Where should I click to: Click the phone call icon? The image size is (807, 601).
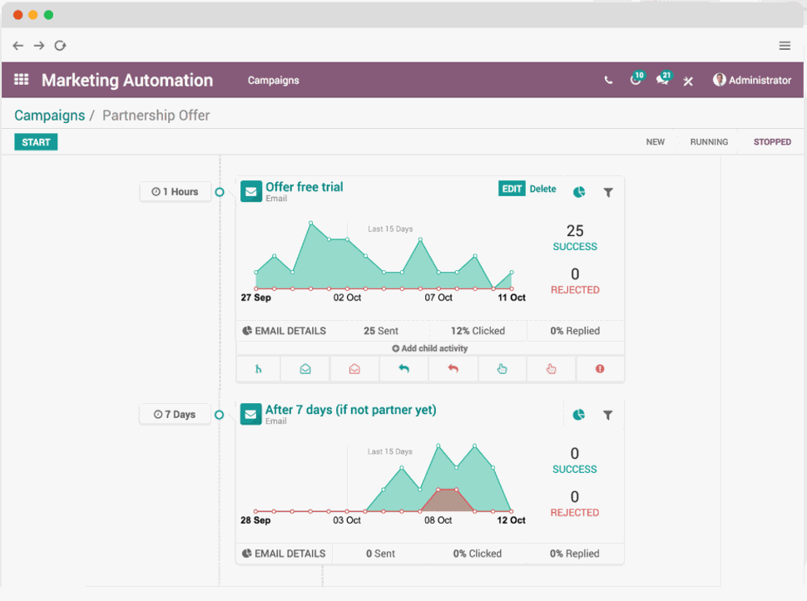(x=608, y=81)
